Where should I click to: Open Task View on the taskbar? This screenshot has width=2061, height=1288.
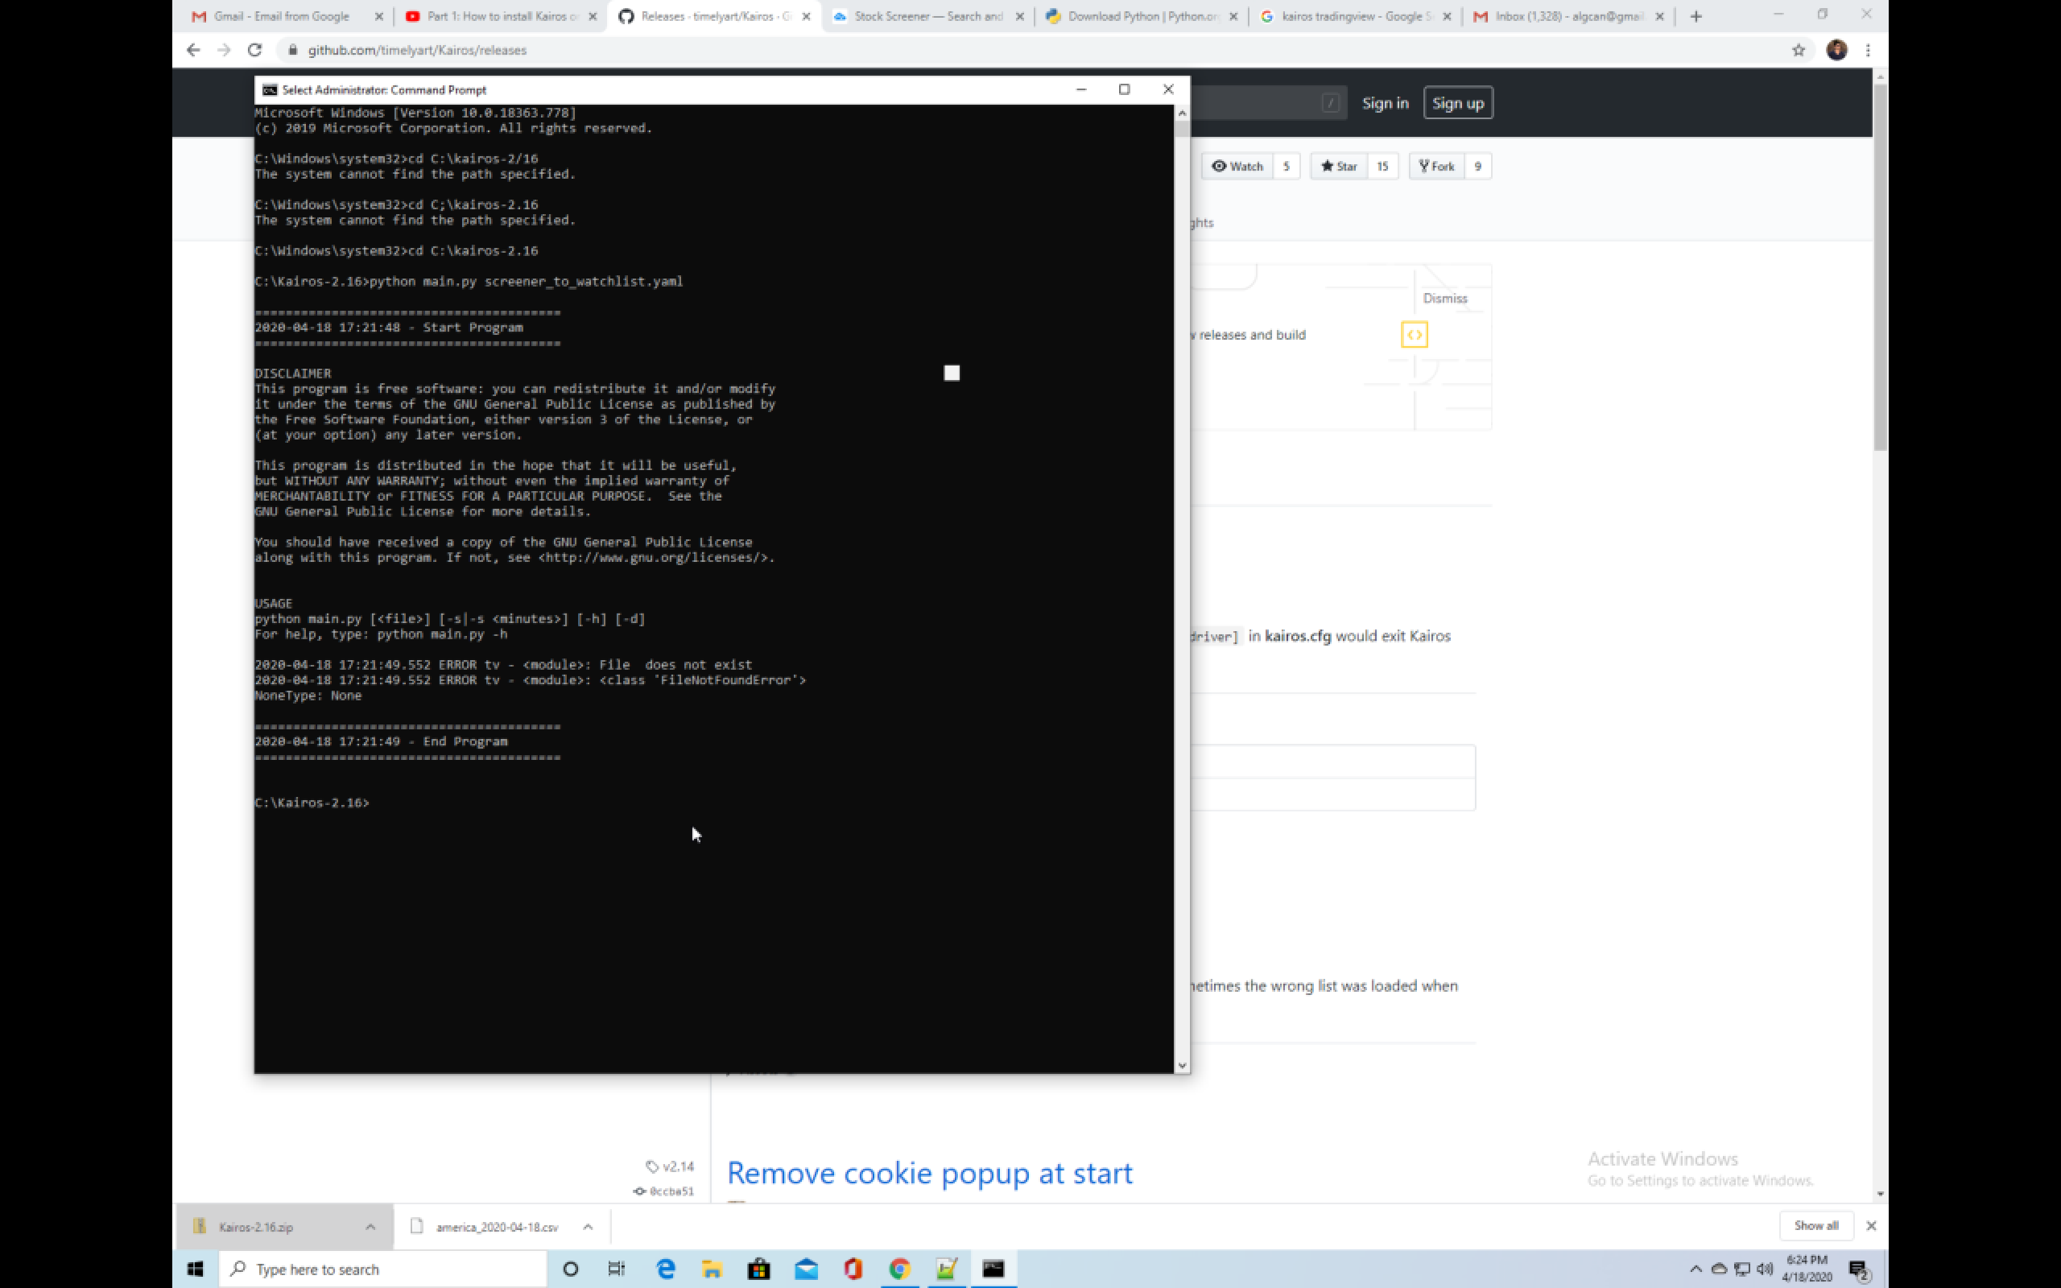click(x=617, y=1269)
